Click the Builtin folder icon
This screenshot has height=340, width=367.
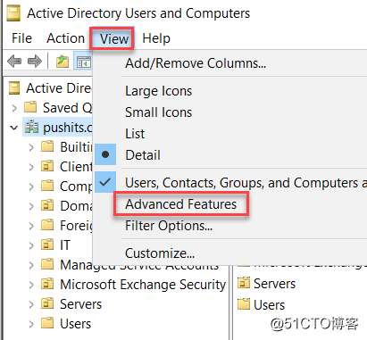click(x=47, y=146)
